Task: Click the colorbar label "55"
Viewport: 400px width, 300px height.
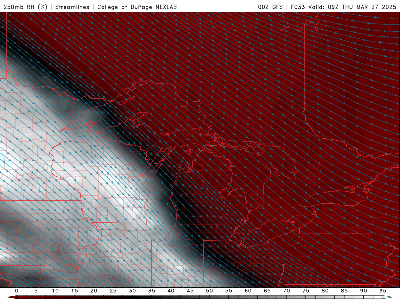Action: point(229,291)
